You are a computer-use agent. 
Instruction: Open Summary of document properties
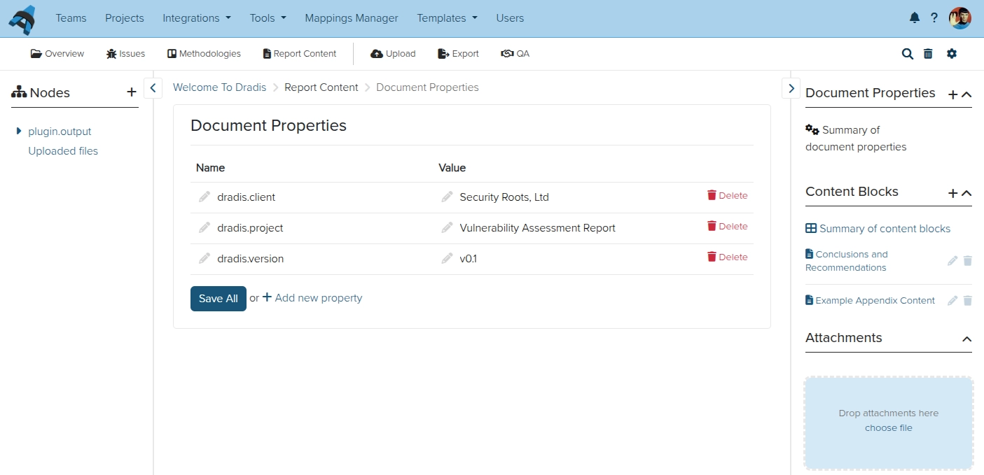(856, 139)
